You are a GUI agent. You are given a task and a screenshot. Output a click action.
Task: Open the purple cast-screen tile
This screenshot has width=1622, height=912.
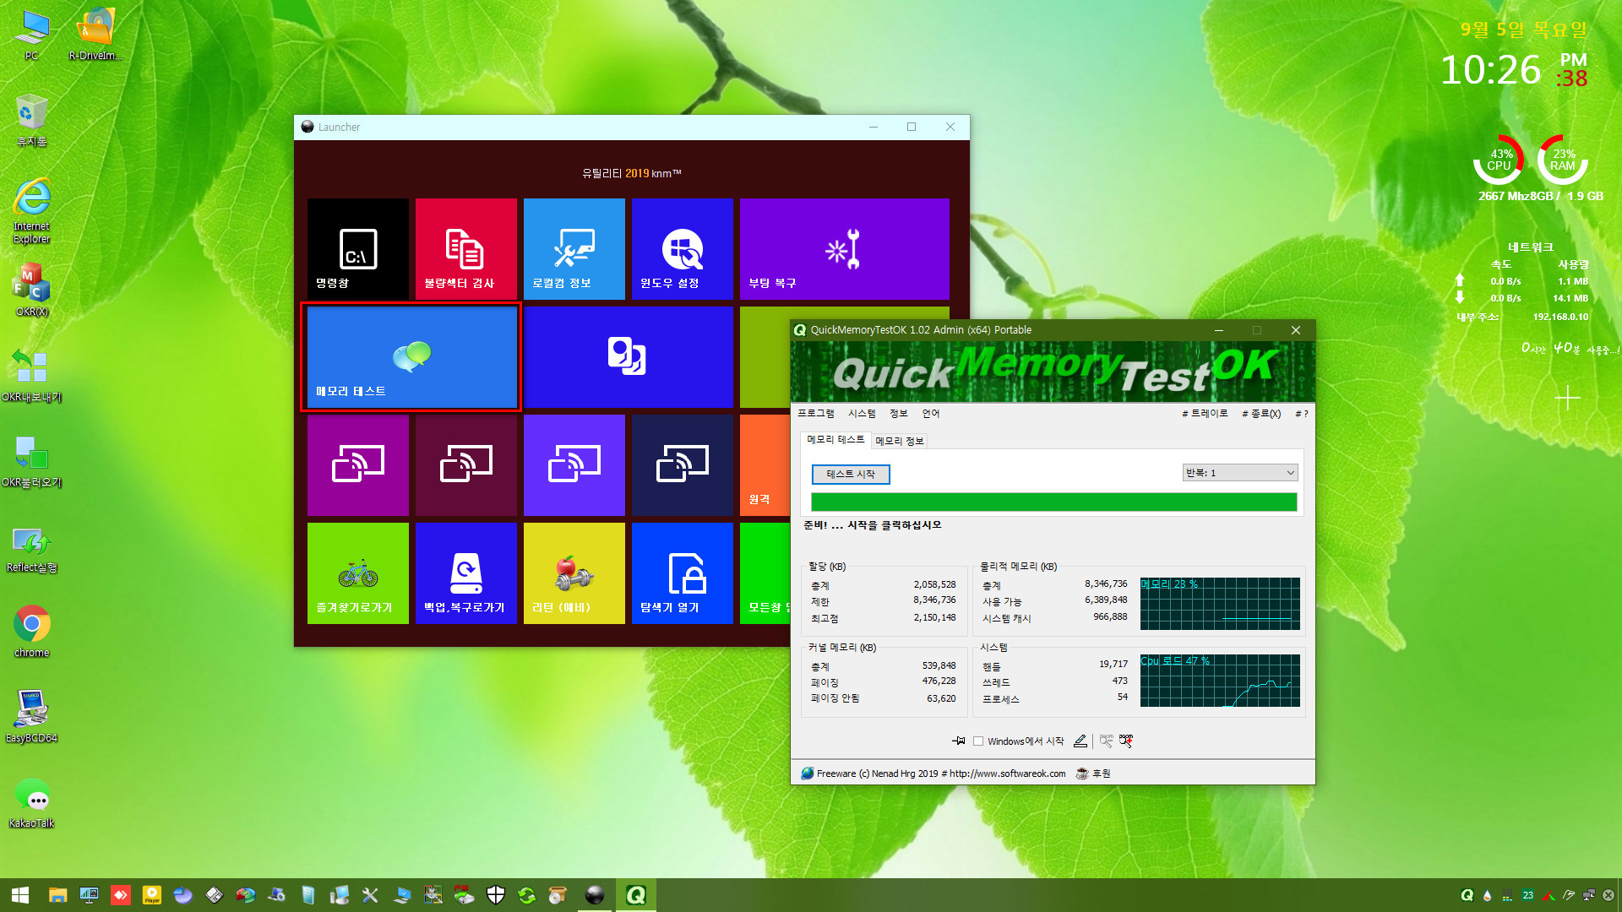(358, 465)
